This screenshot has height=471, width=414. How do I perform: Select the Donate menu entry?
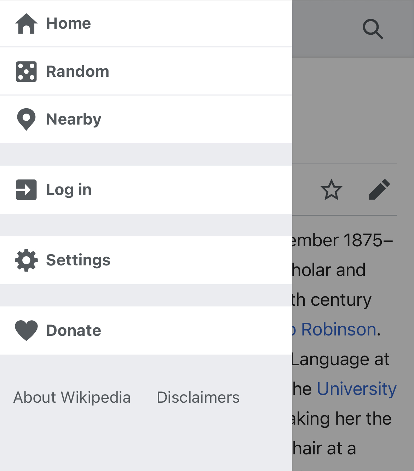pos(74,331)
